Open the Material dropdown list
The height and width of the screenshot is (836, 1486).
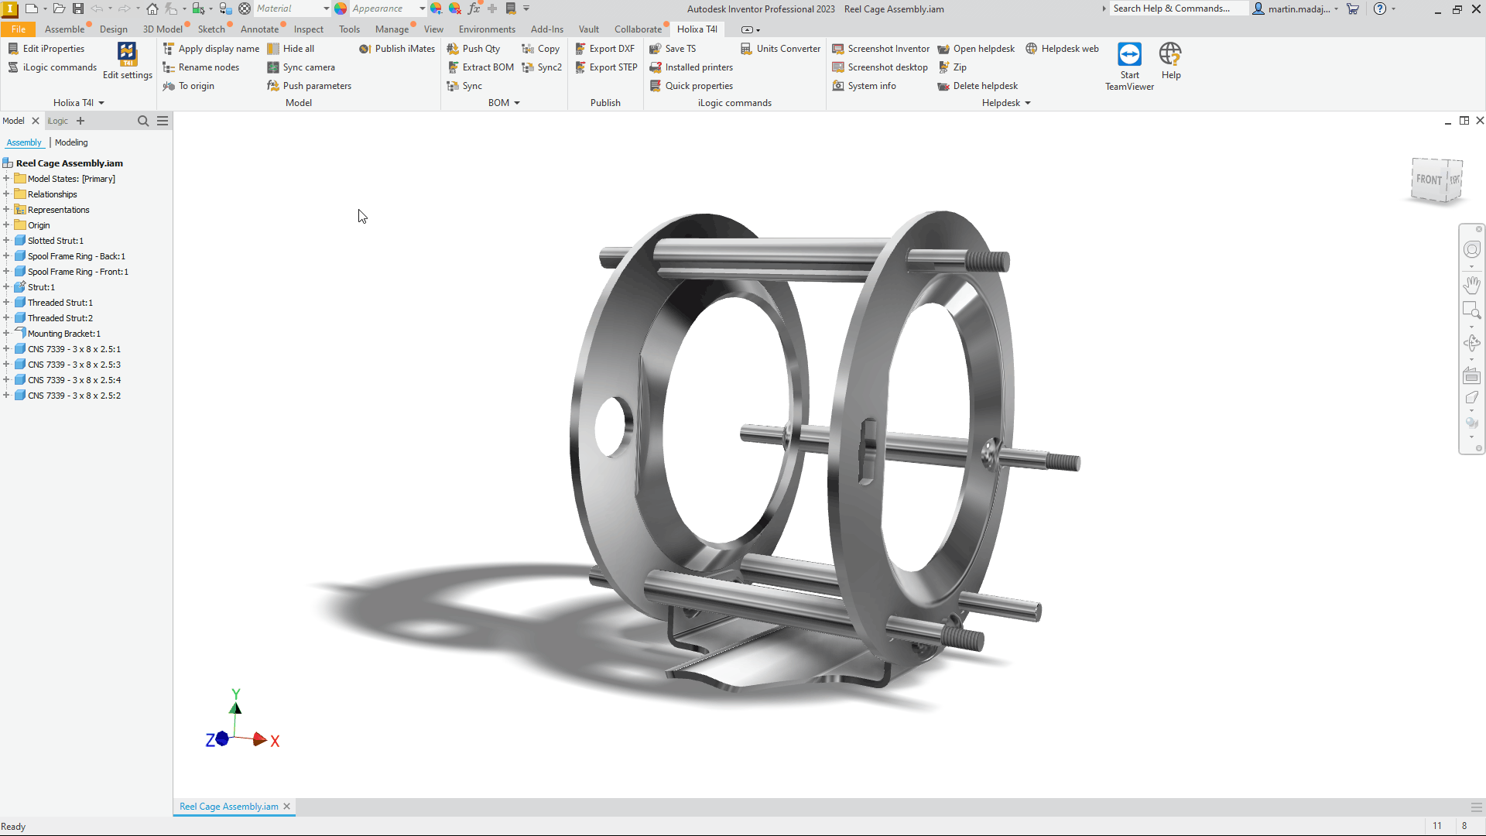[326, 9]
